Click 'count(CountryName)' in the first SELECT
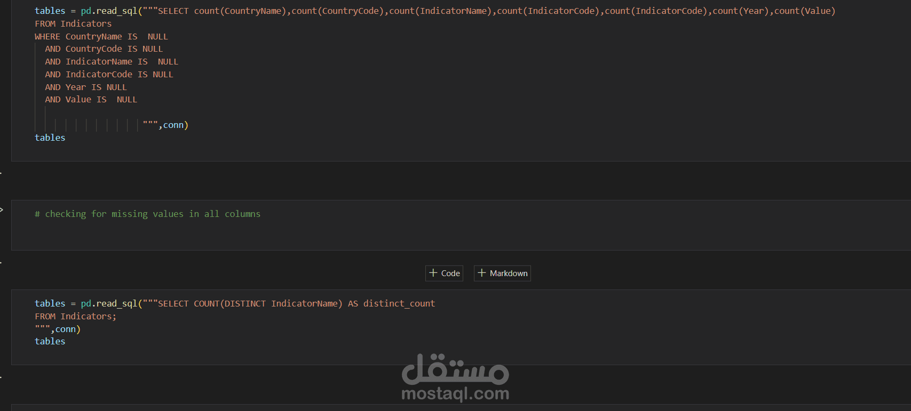Screen dimensions: 911x411 click(x=240, y=11)
